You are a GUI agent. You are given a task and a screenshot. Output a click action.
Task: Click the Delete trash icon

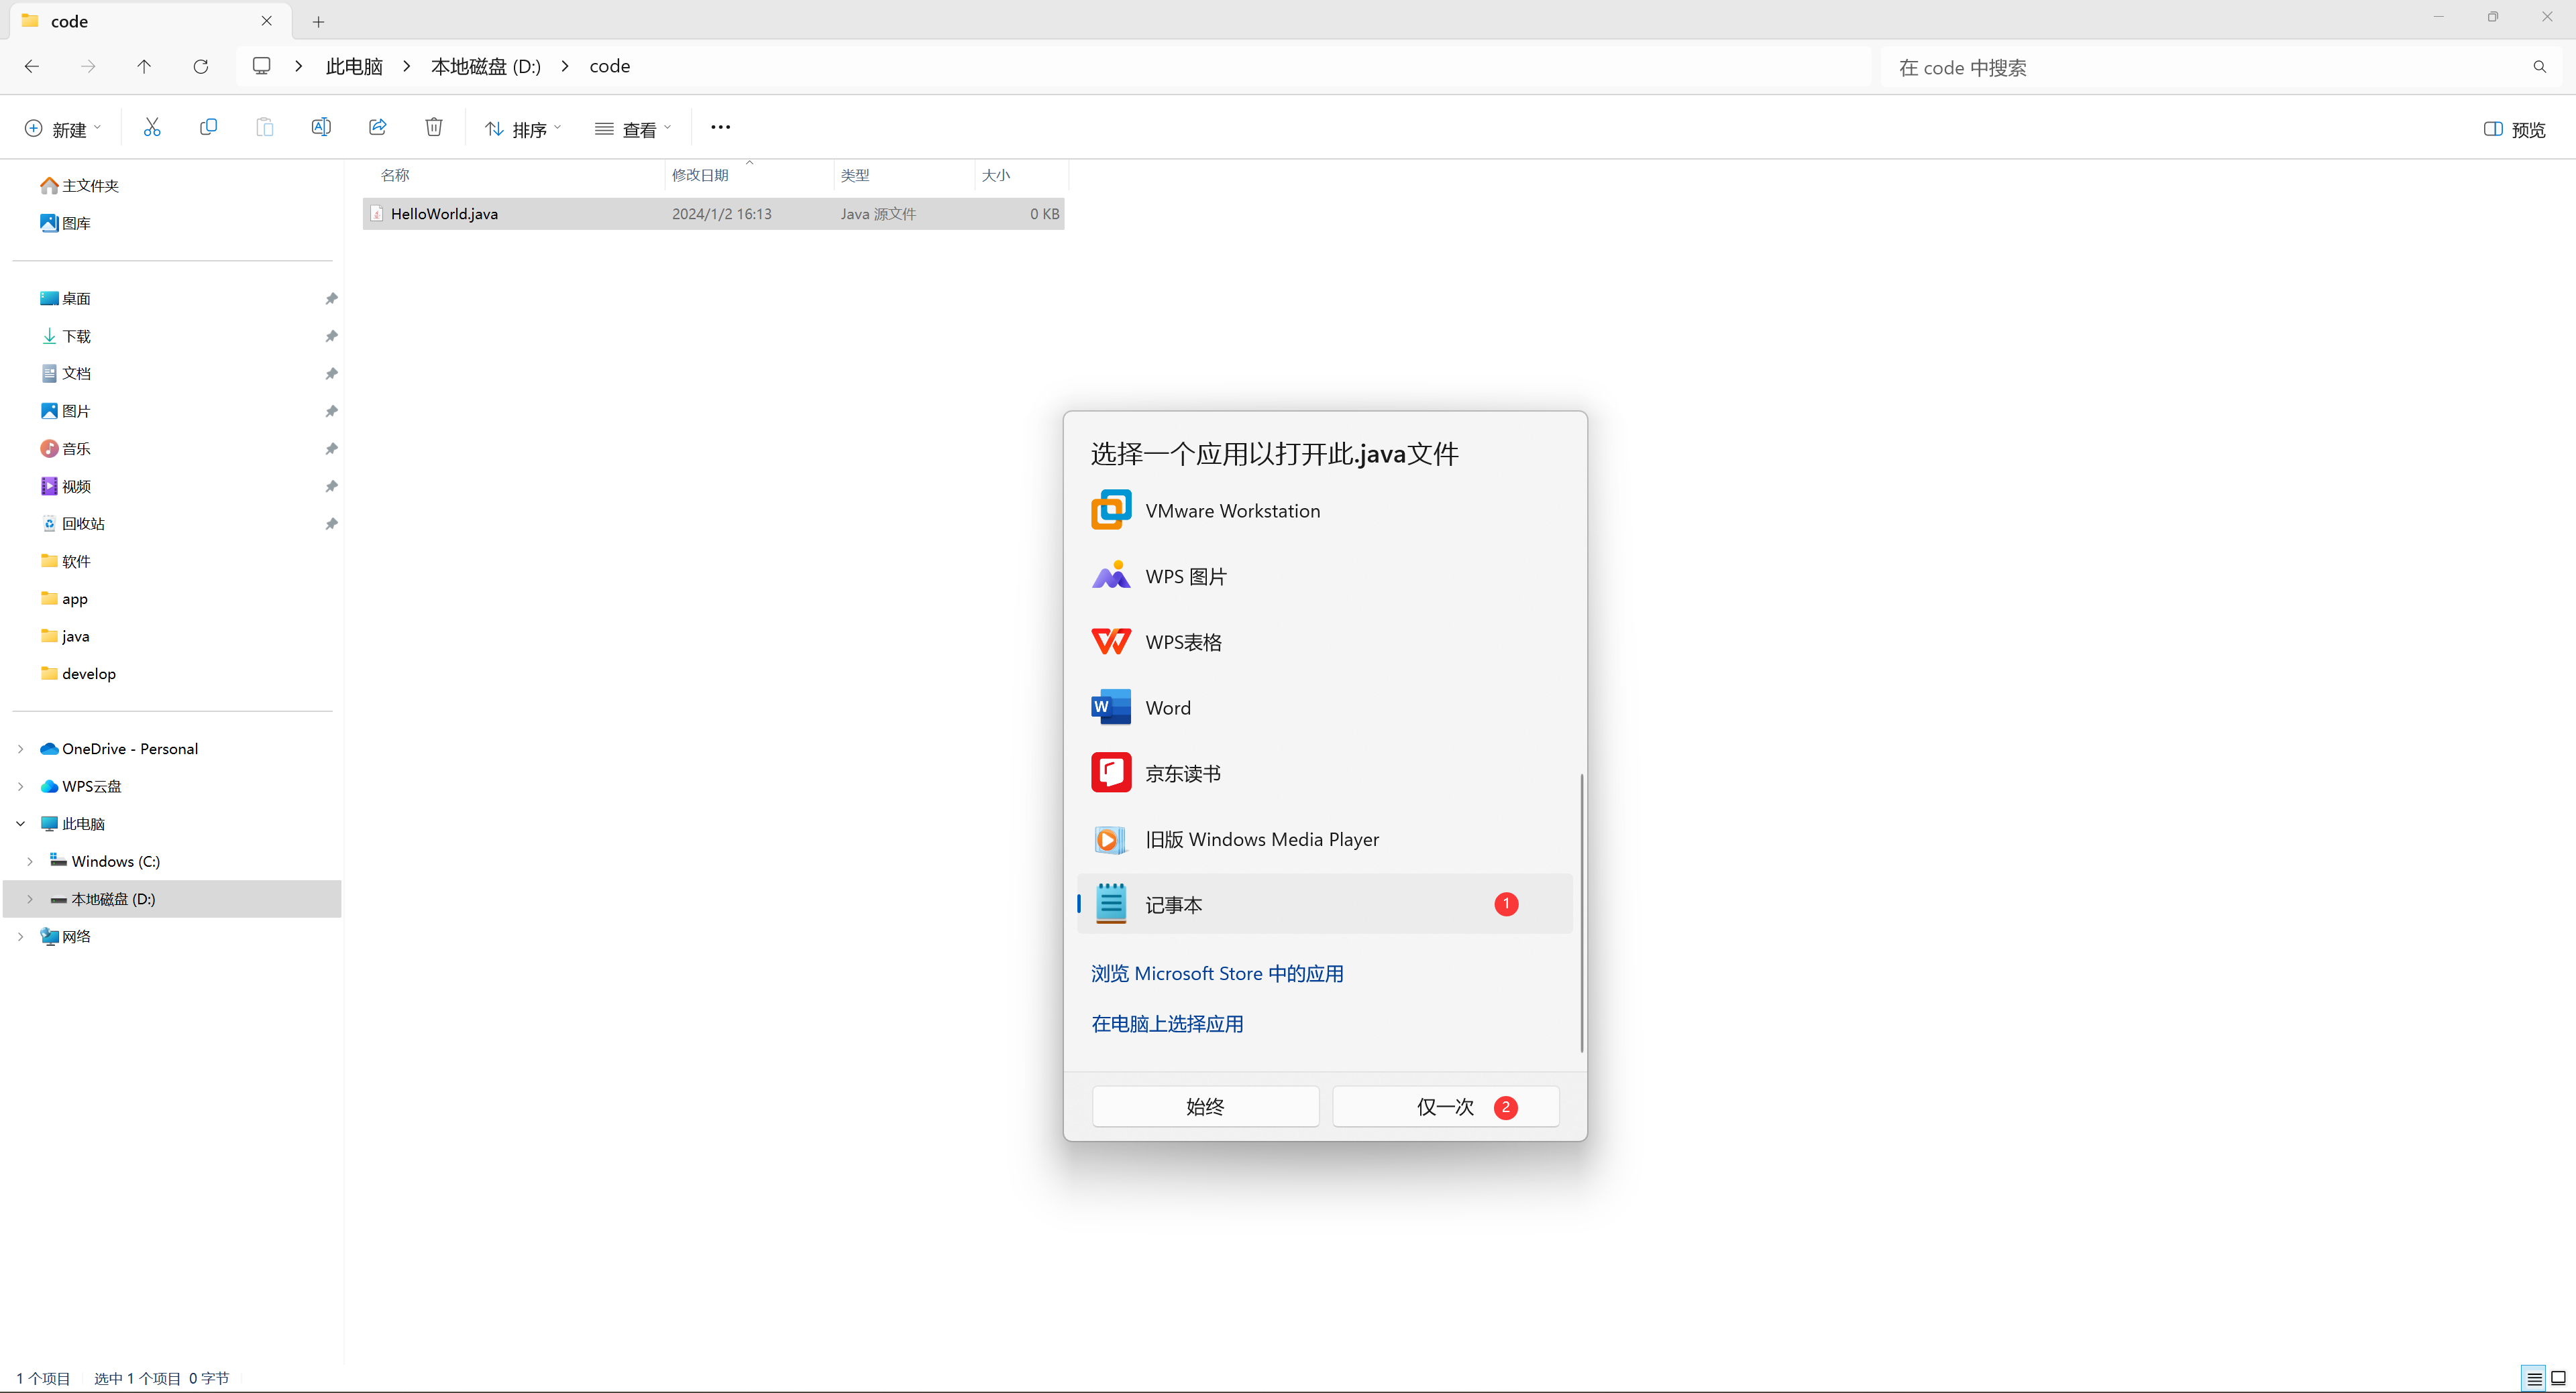click(x=434, y=127)
